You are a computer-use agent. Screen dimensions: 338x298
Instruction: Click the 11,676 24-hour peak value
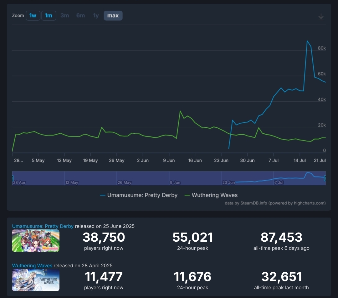(193, 277)
